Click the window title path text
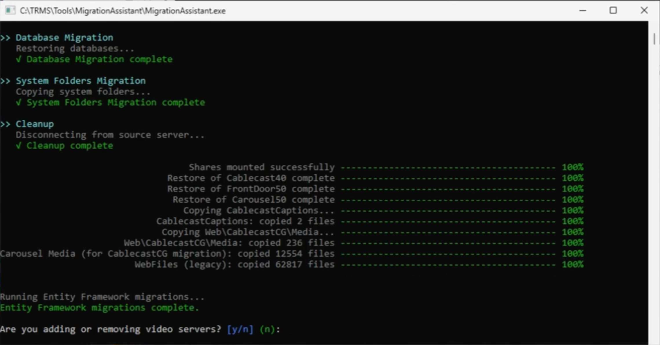Viewport: 660px width, 345px height. pyautogui.click(x=123, y=11)
